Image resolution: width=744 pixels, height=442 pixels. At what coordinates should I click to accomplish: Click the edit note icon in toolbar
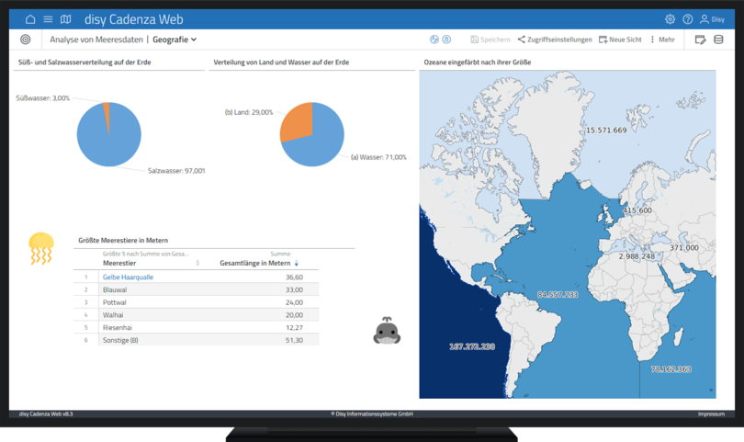[x=700, y=40]
